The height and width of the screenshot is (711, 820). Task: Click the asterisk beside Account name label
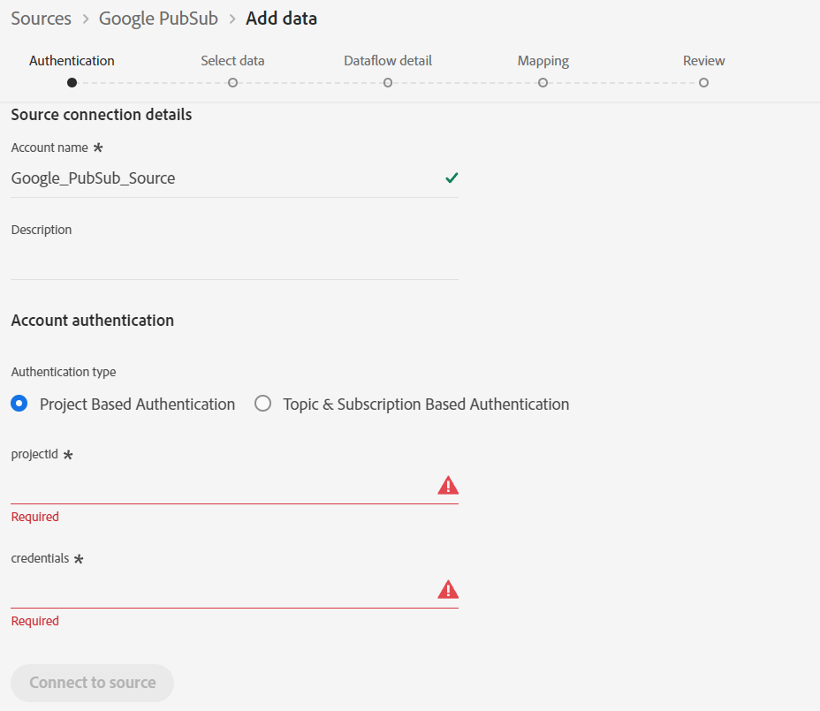point(96,147)
